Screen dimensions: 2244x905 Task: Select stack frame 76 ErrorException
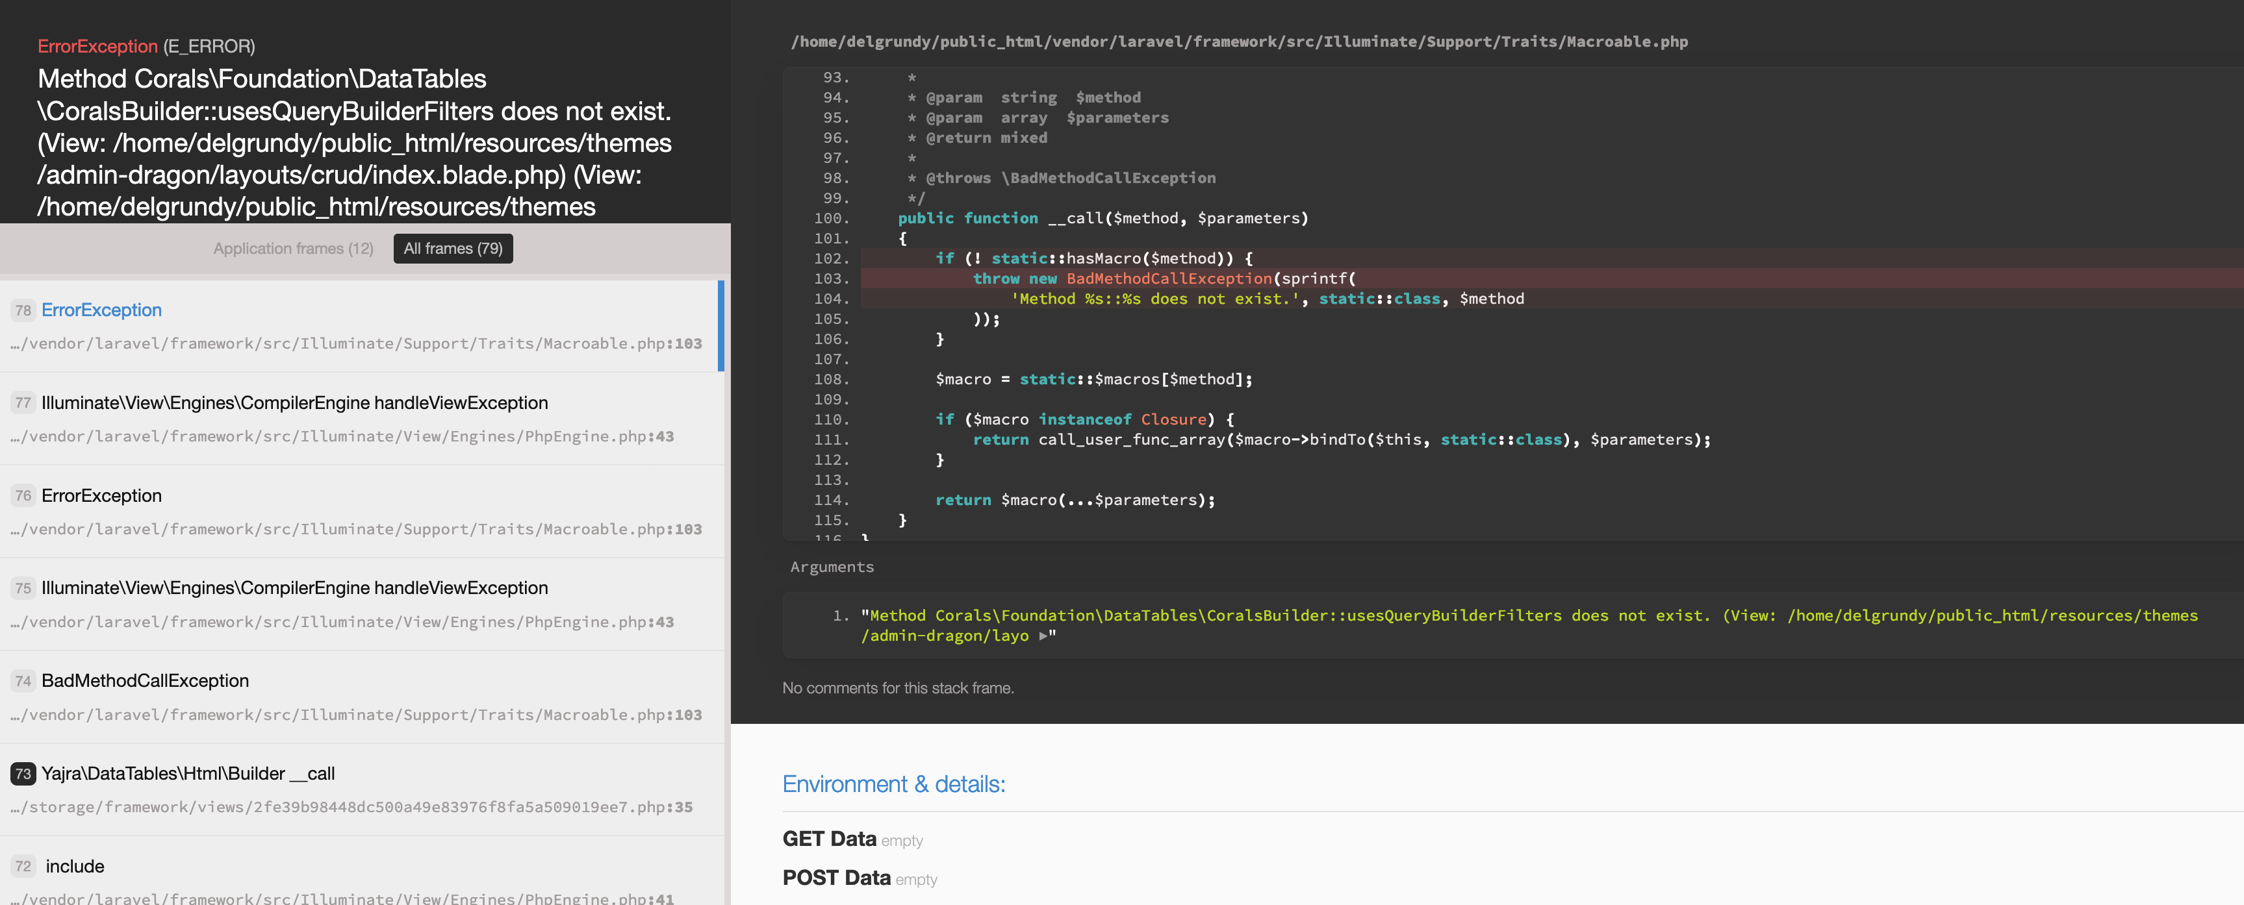tap(363, 512)
